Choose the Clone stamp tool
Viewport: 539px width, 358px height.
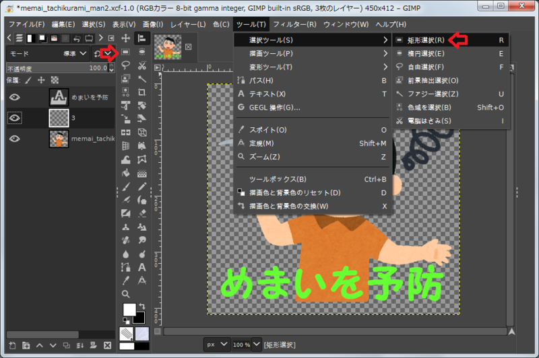(126, 227)
